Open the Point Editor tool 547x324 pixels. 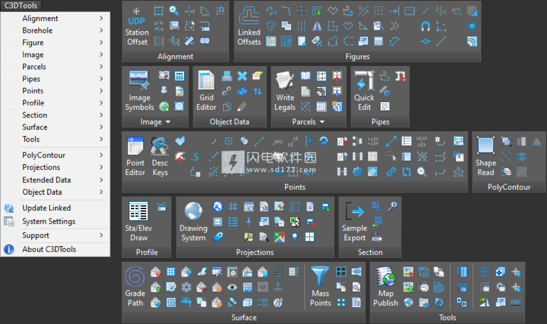click(135, 157)
